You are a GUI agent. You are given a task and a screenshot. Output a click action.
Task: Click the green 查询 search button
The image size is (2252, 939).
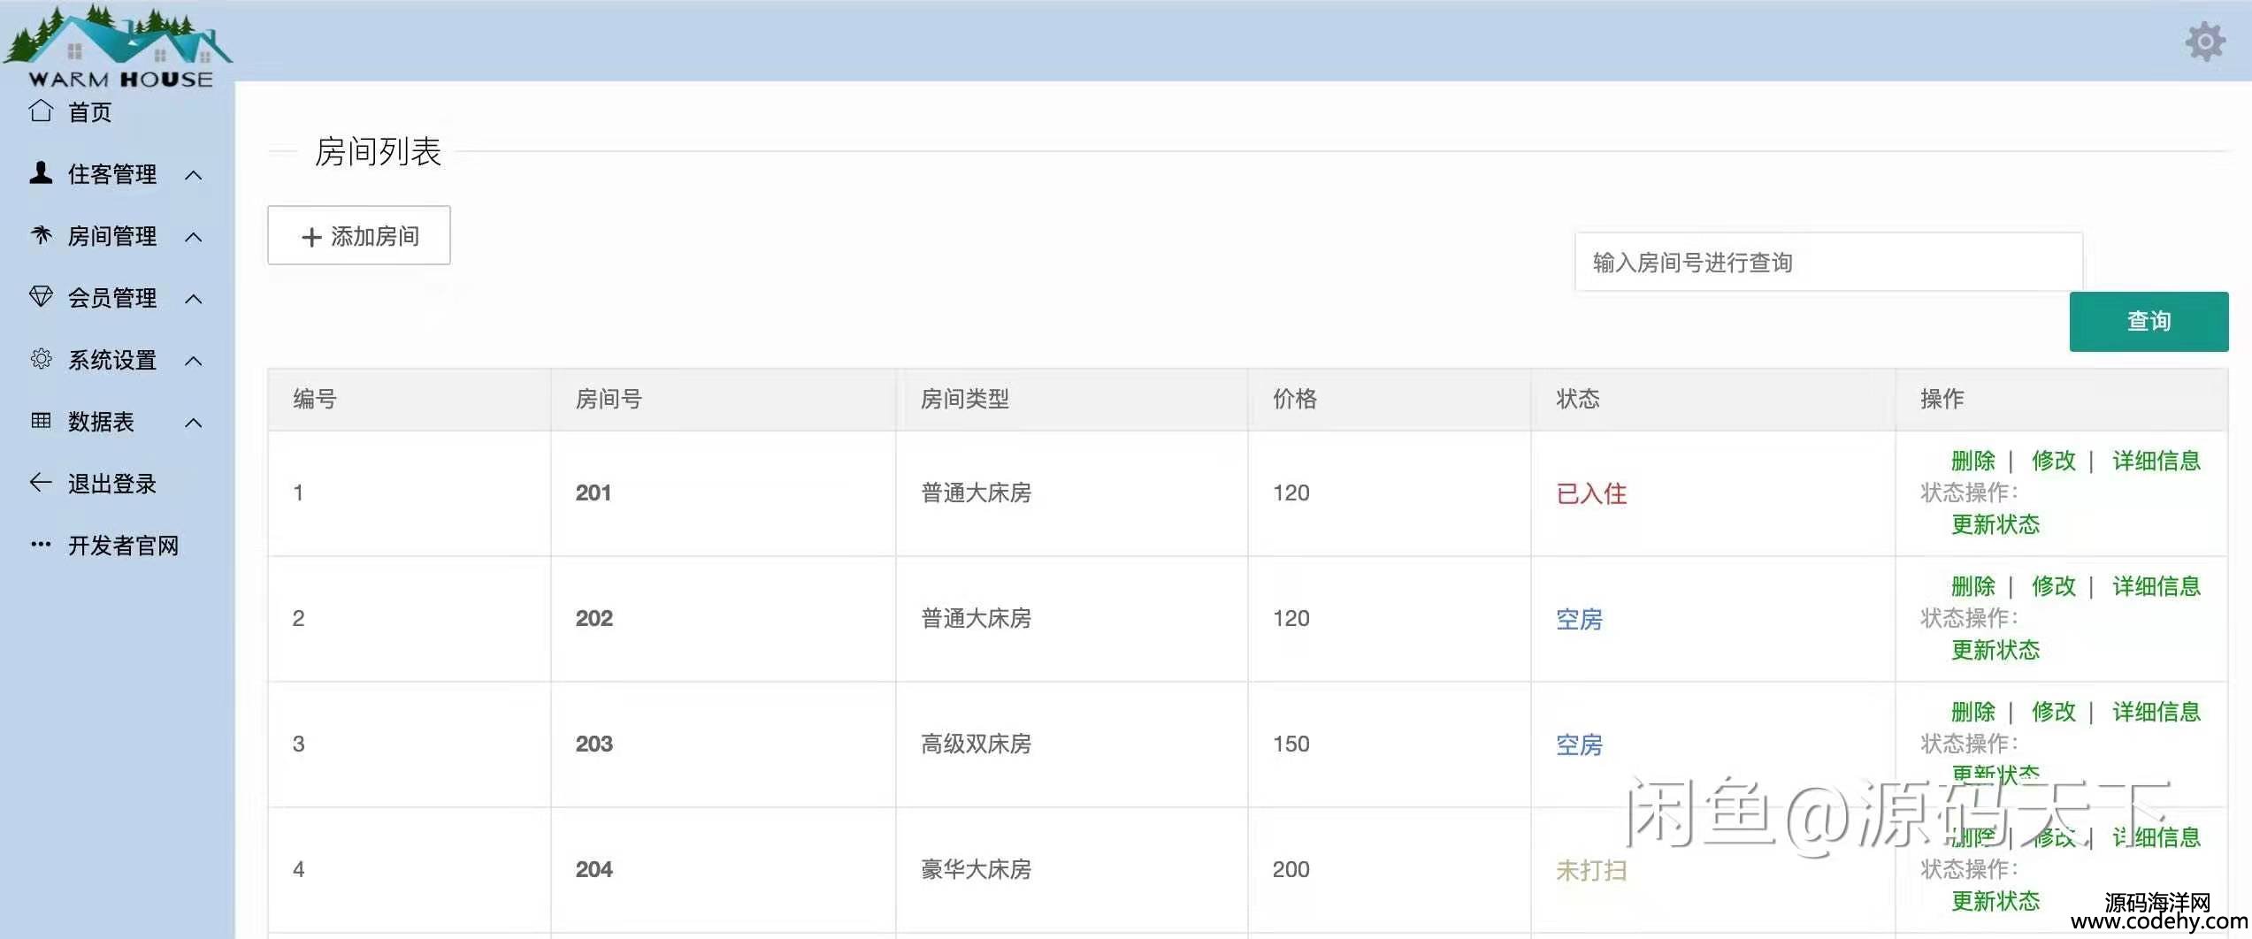[2148, 322]
